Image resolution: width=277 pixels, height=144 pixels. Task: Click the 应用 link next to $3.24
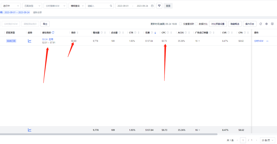coord(51,39)
